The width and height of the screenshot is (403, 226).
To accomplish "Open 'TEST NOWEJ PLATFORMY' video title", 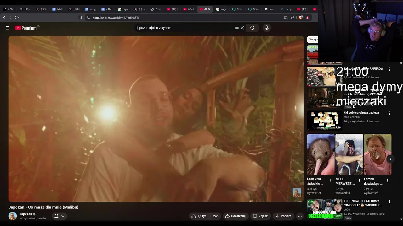I will point(363,203).
